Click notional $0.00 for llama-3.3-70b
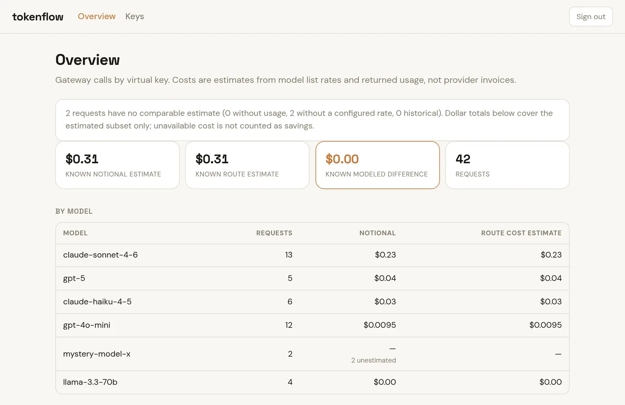Screen dimensions: 625x405 (385, 382)
